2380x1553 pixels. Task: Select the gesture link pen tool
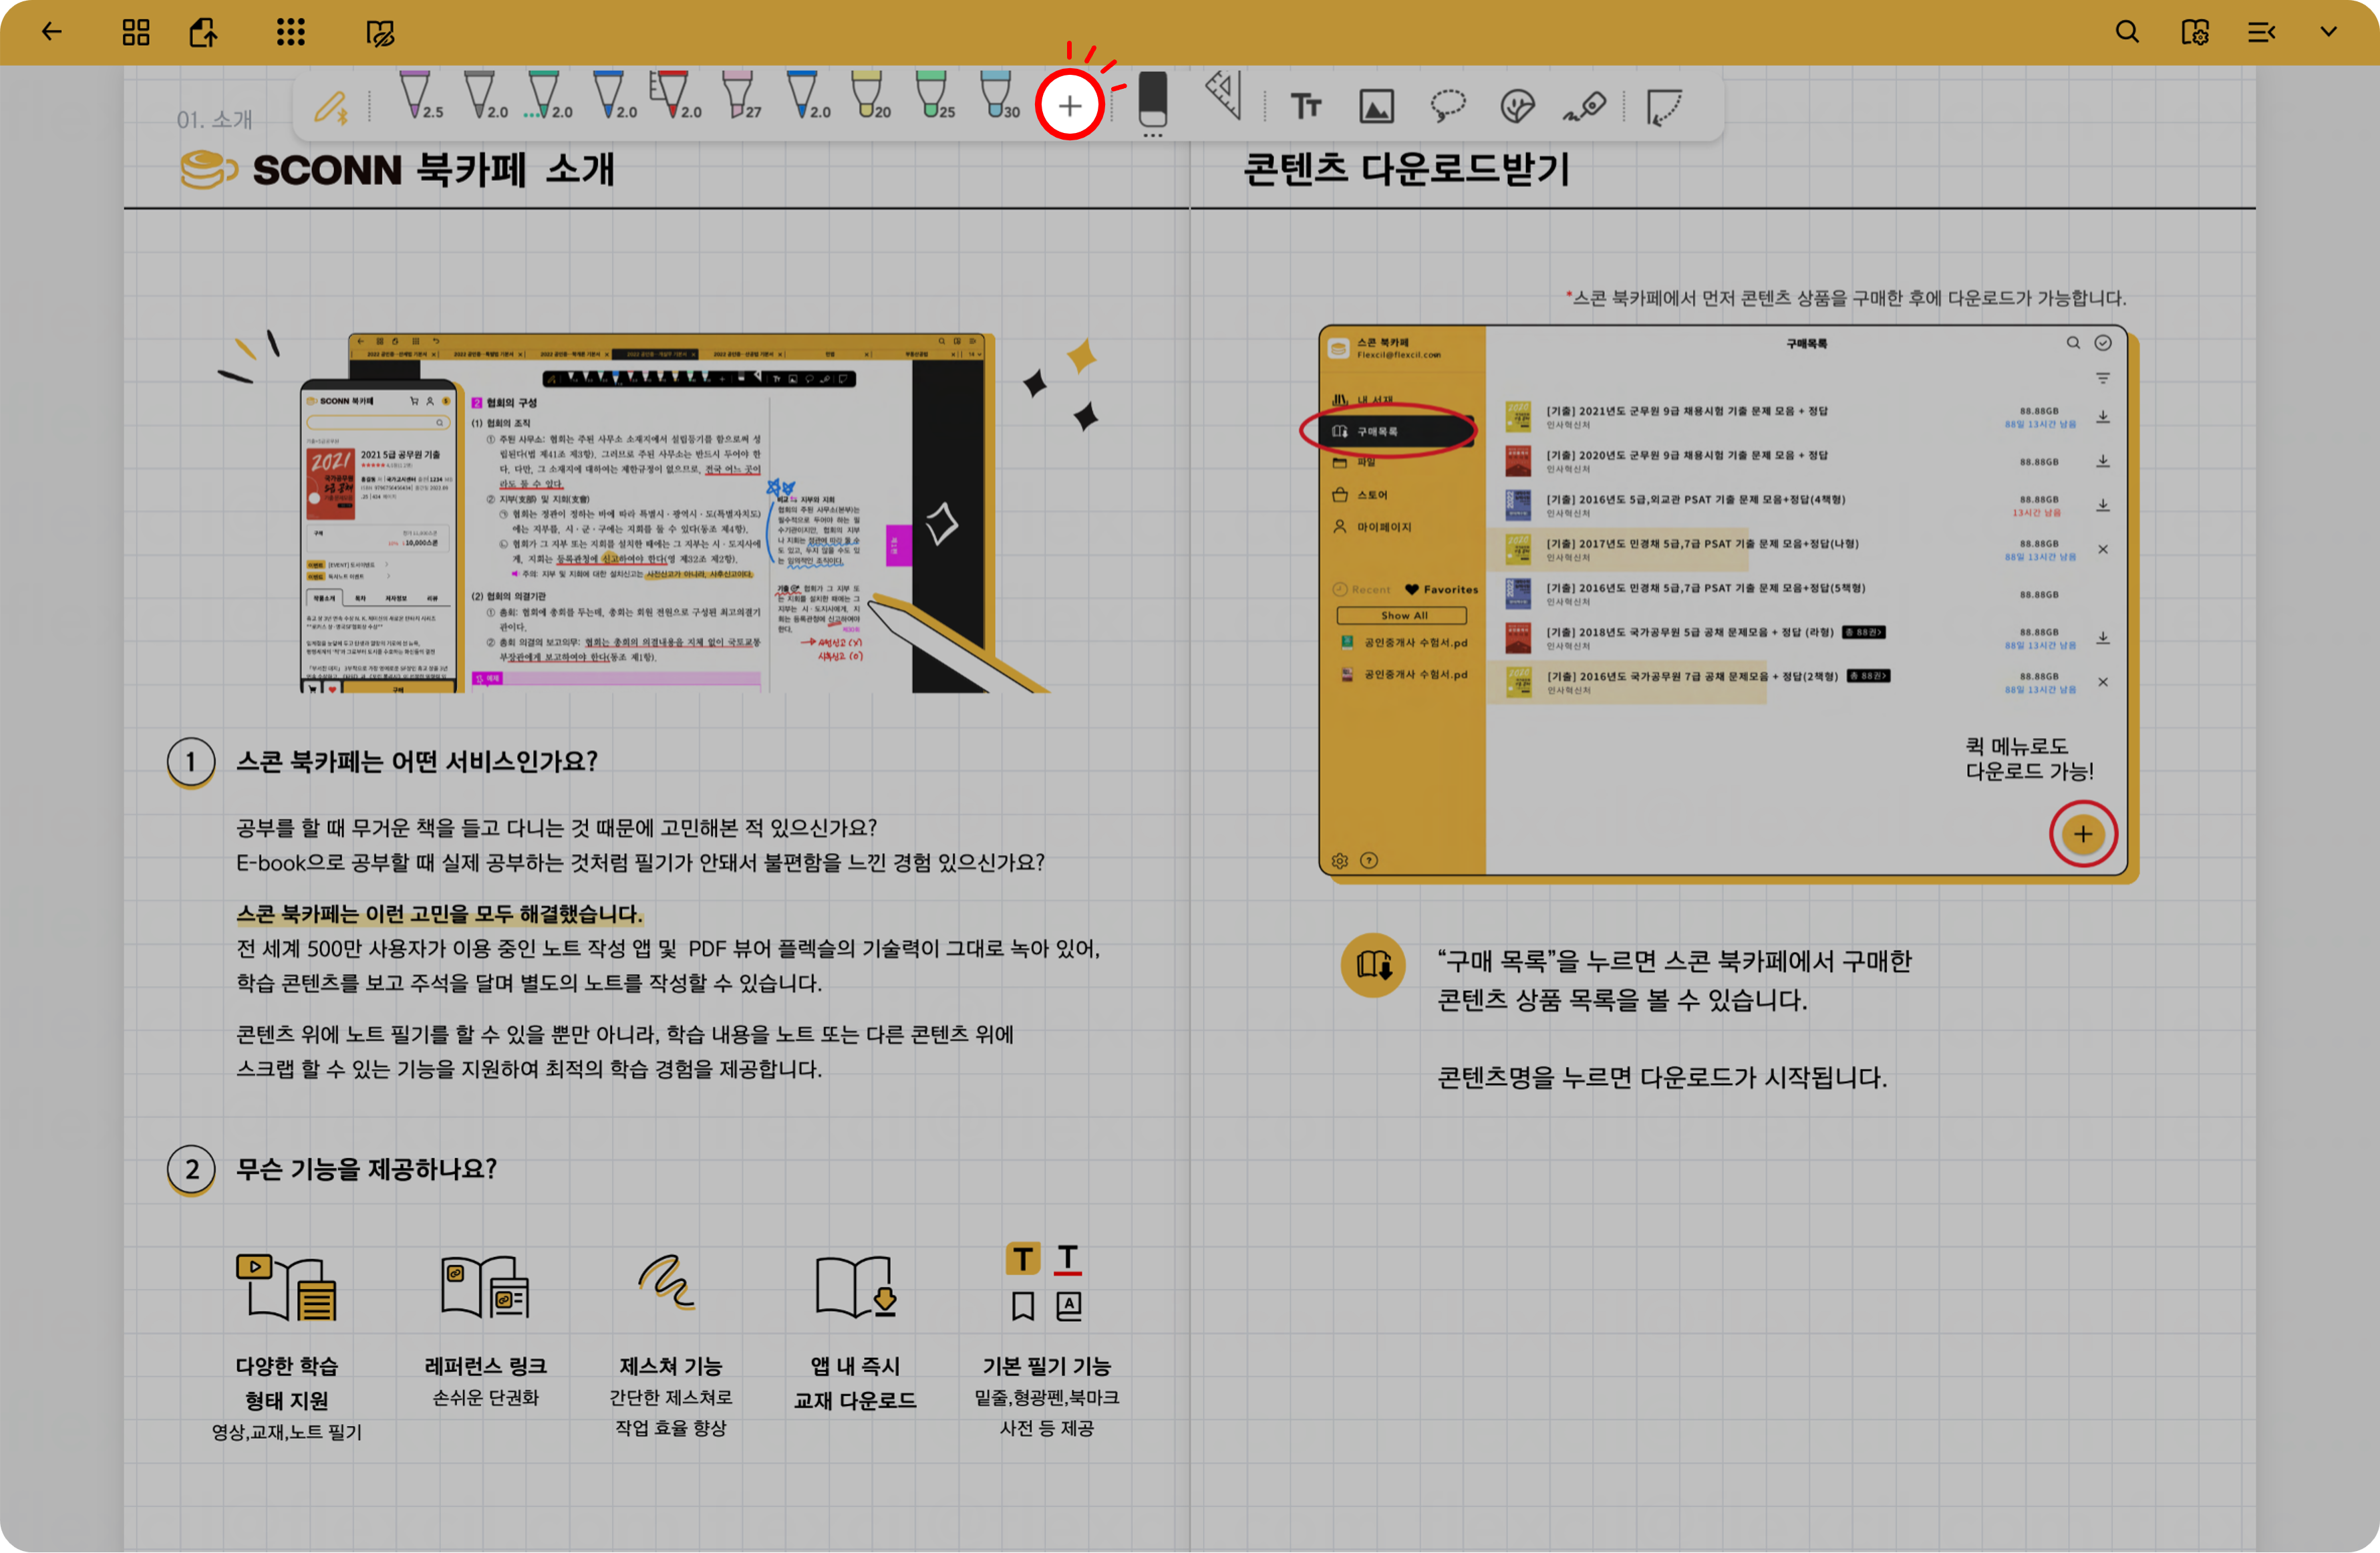pos(1585,106)
